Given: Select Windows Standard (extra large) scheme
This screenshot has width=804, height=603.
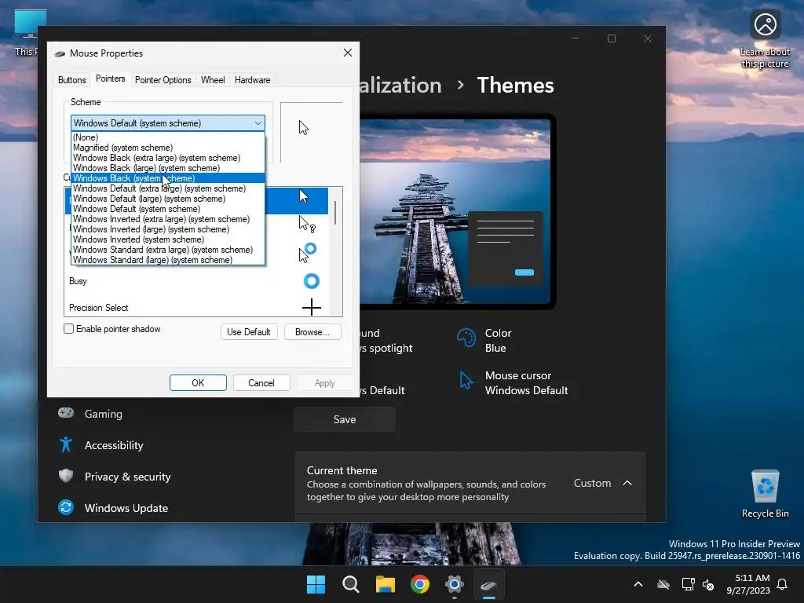Looking at the screenshot, I should pyautogui.click(x=168, y=250).
